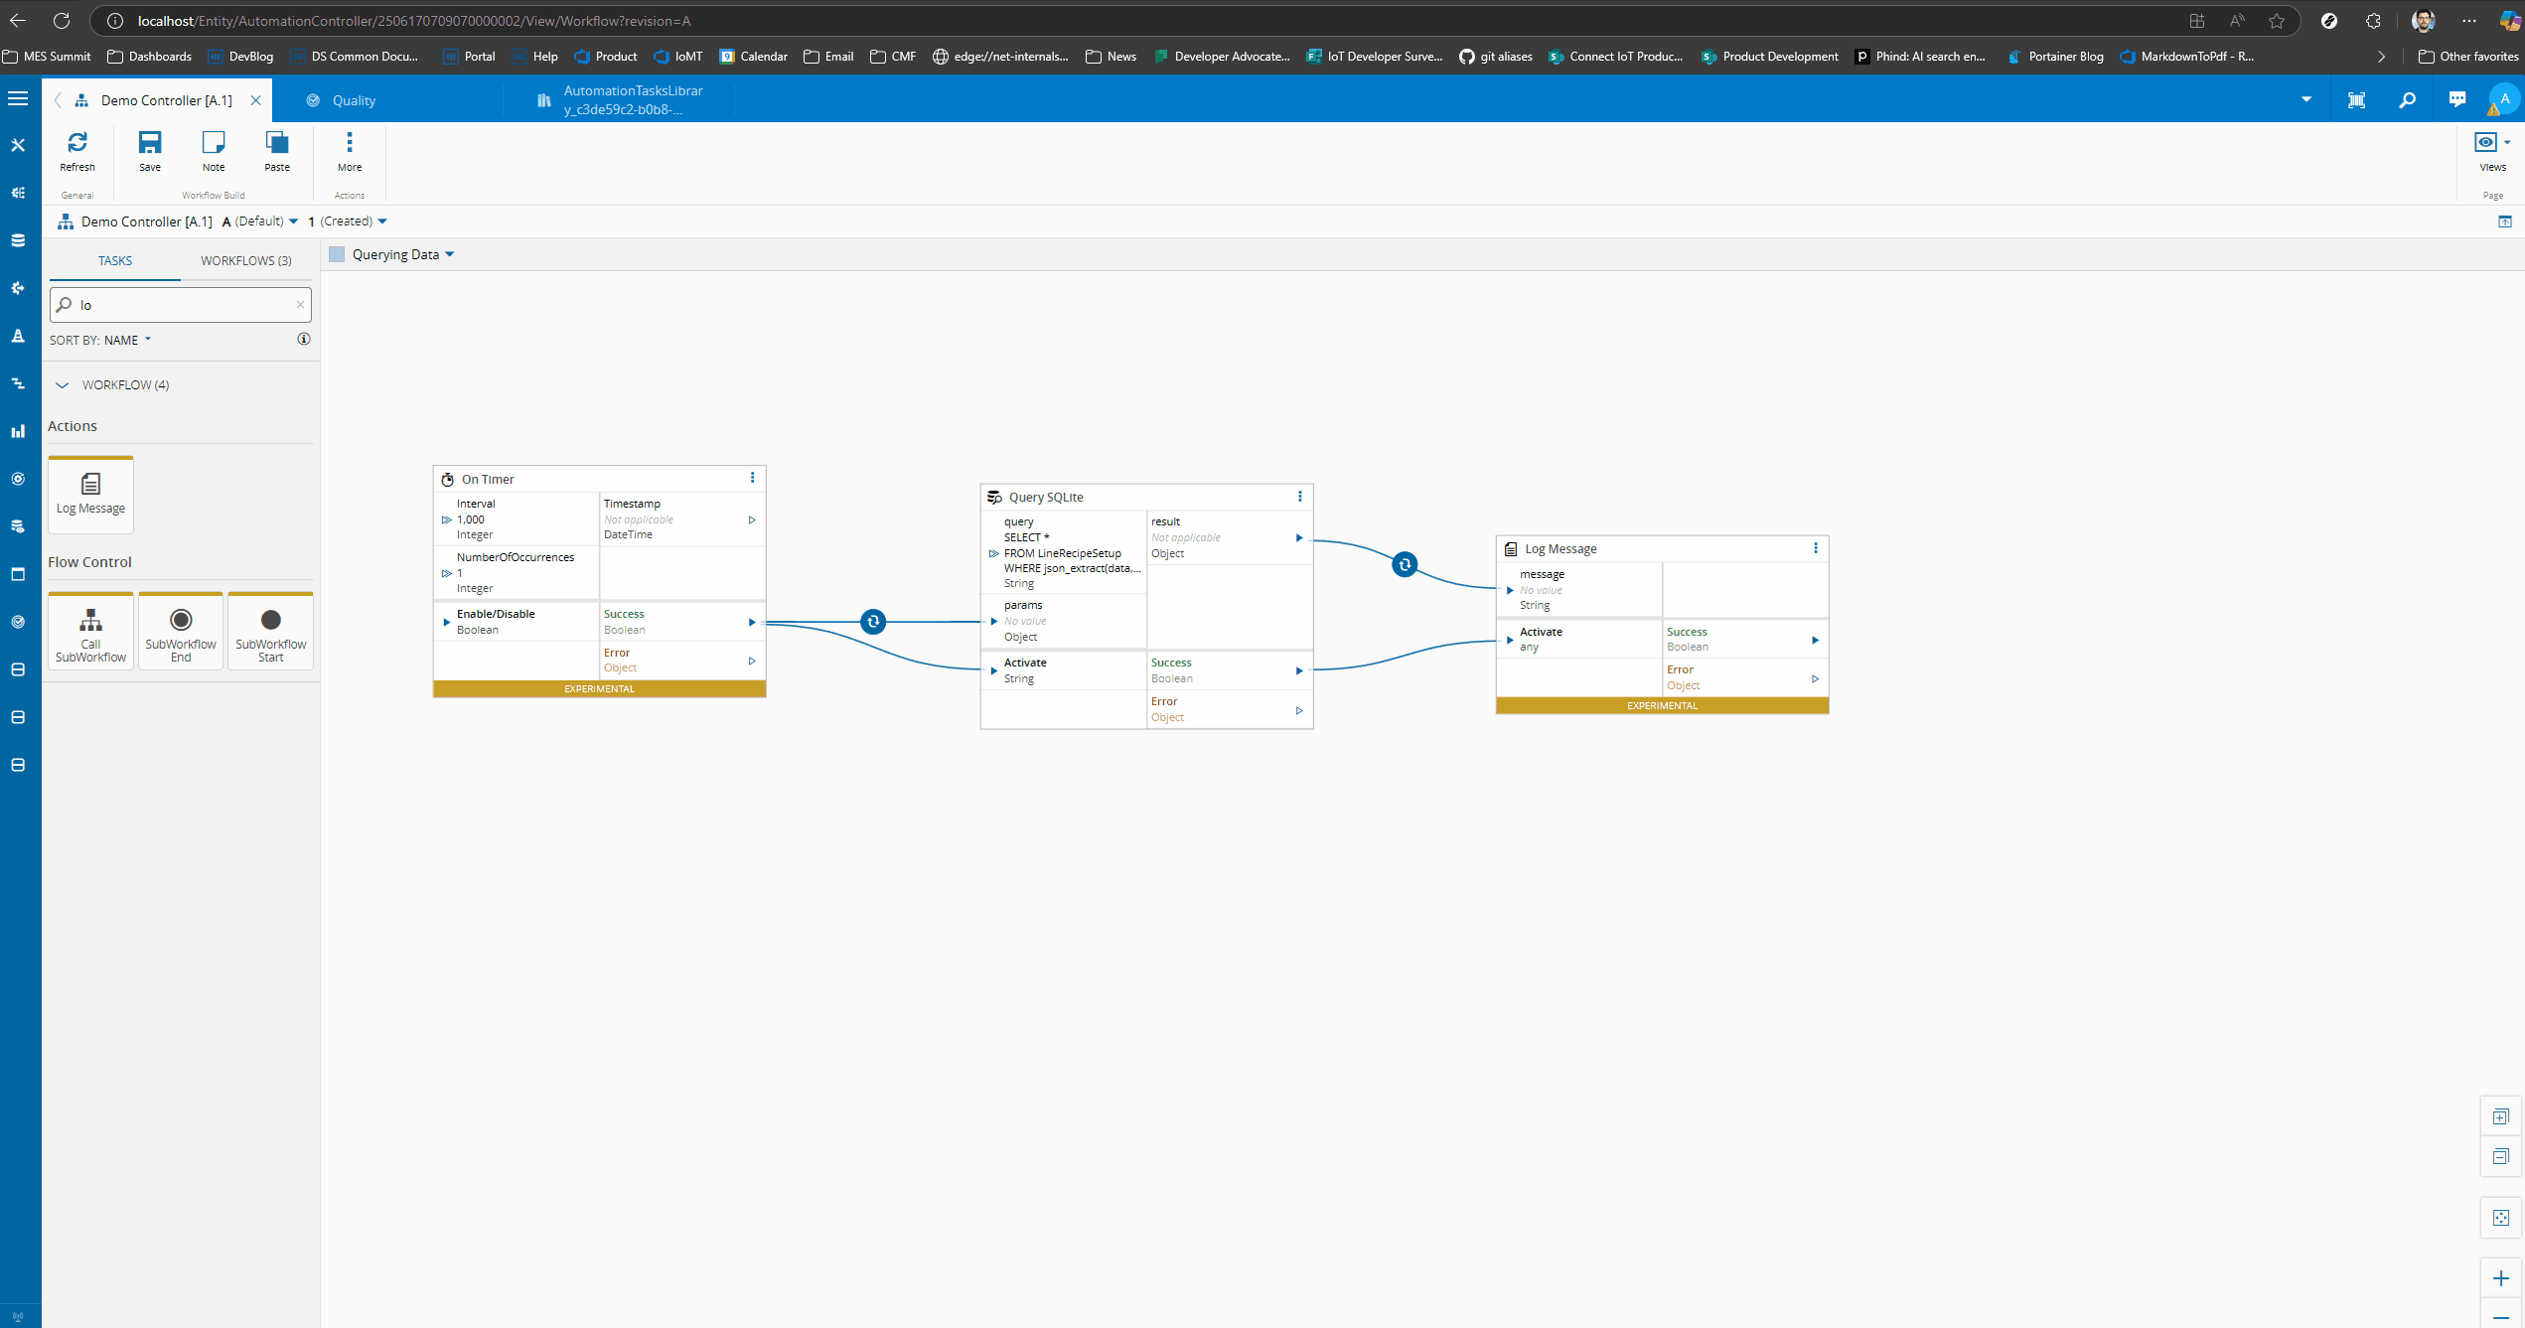
Task: Click the barcode scanner icon in header
Action: tap(2356, 99)
